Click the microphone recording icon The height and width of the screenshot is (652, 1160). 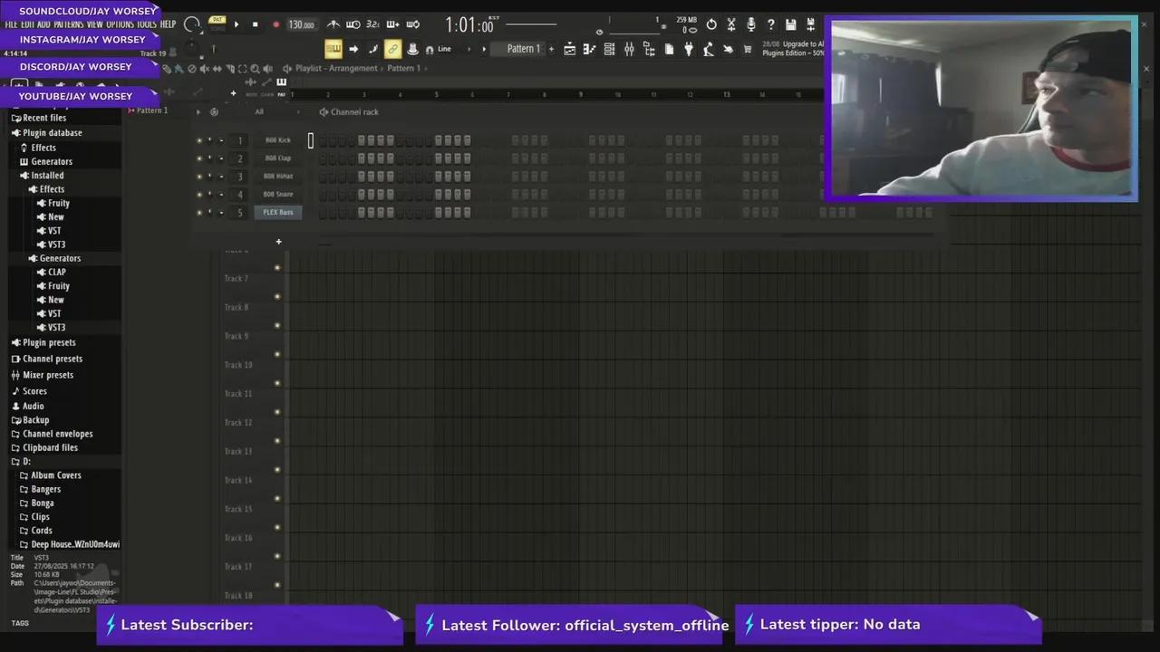[x=751, y=24]
